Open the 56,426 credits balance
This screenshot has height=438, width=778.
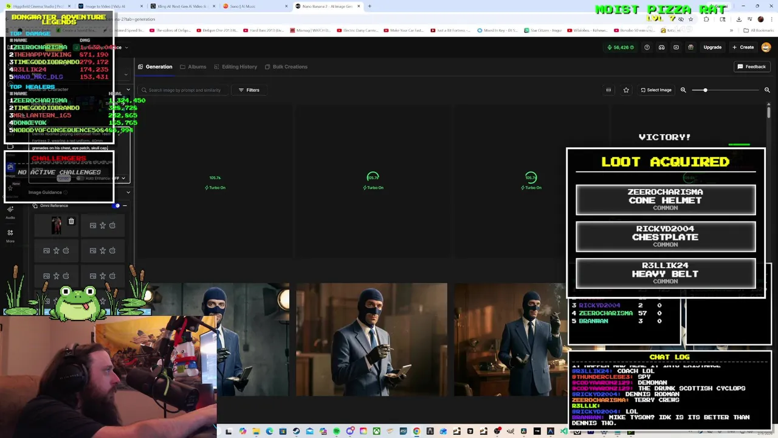[621, 47]
